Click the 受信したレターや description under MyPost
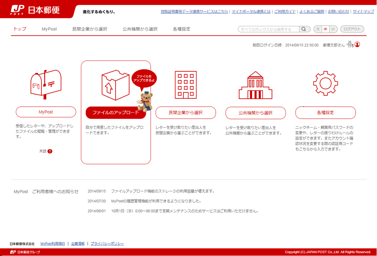This screenshot has height=256, width=377. pos(45,131)
